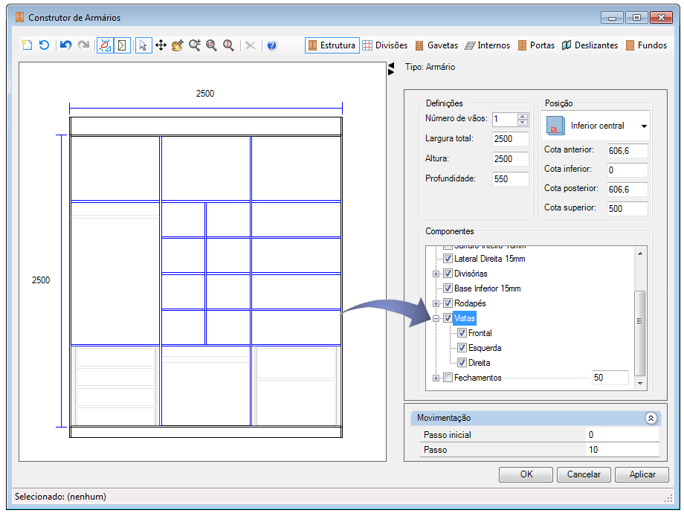This screenshot has width=684, height=516.
Task: Click the Cota anterior input field
Action: pyautogui.click(x=627, y=151)
